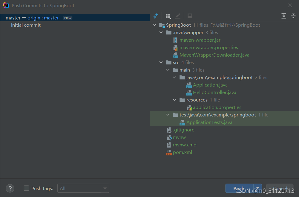Select maven-wrapper.jar file name
299x197 pixels.
pos(200,40)
